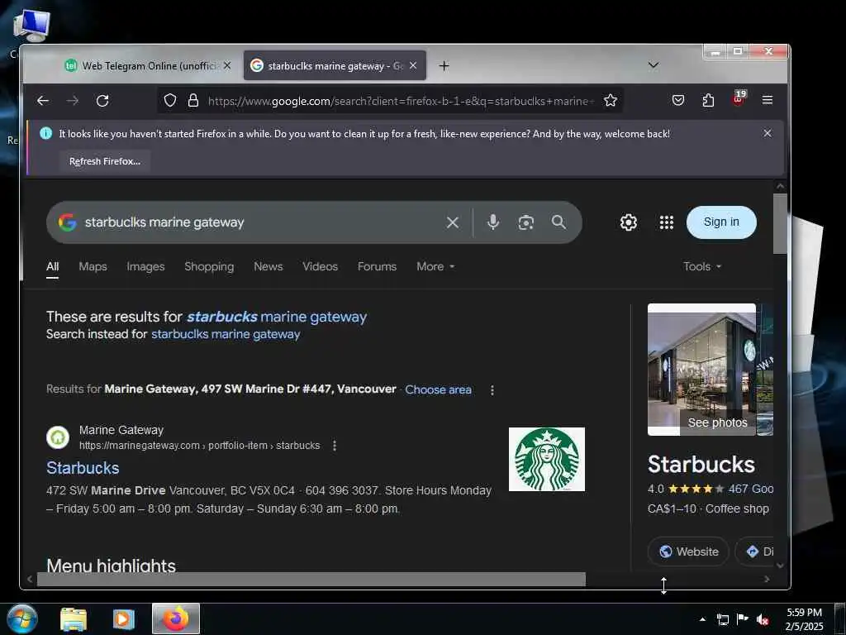Select the starbuclks marine gateway tab
The image size is (846, 635).
(335, 66)
